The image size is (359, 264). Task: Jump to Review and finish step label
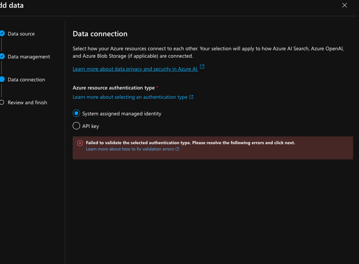coord(27,102)
